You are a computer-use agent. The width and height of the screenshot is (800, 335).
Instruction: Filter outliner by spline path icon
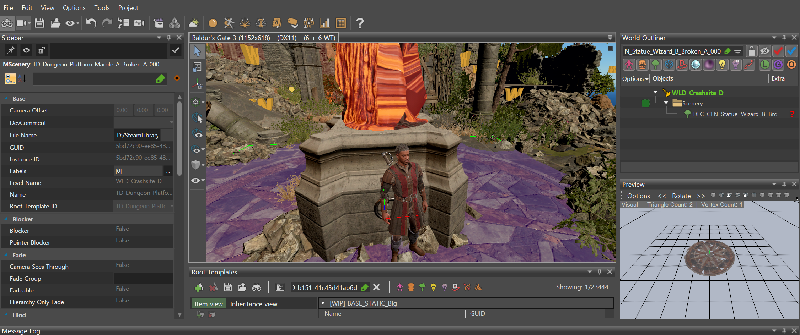(x=749, y=65)
